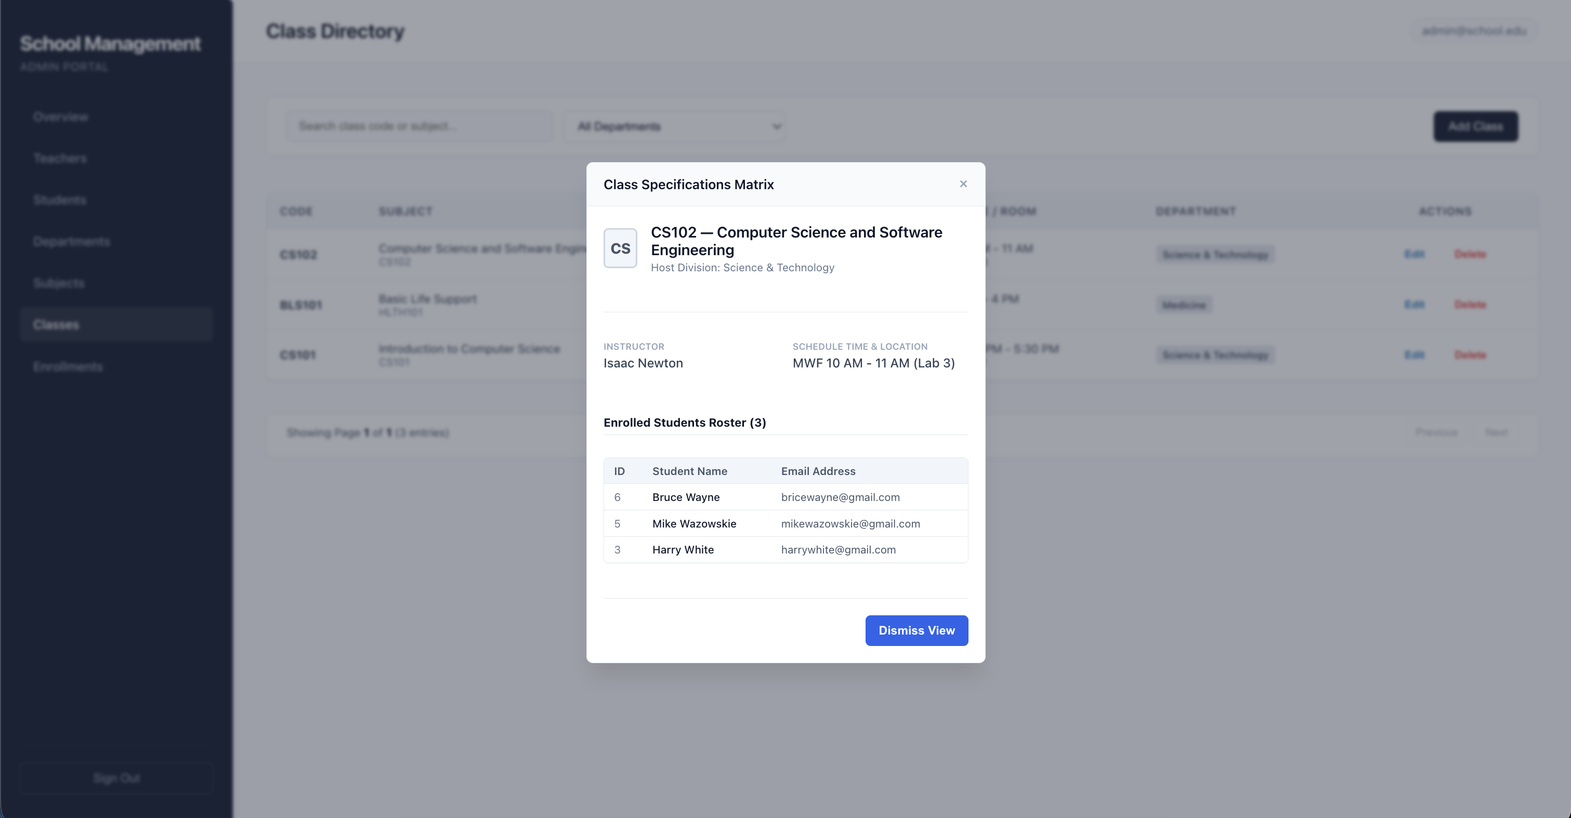1571x818 pixels.
Task: Click the mikewazowskie@gmail.com email address
Action: click(850, 524)
